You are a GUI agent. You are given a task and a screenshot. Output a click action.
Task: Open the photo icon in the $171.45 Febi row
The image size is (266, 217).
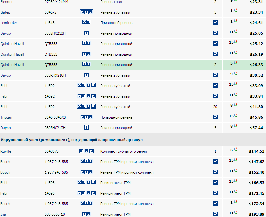(x=79, y=193)
